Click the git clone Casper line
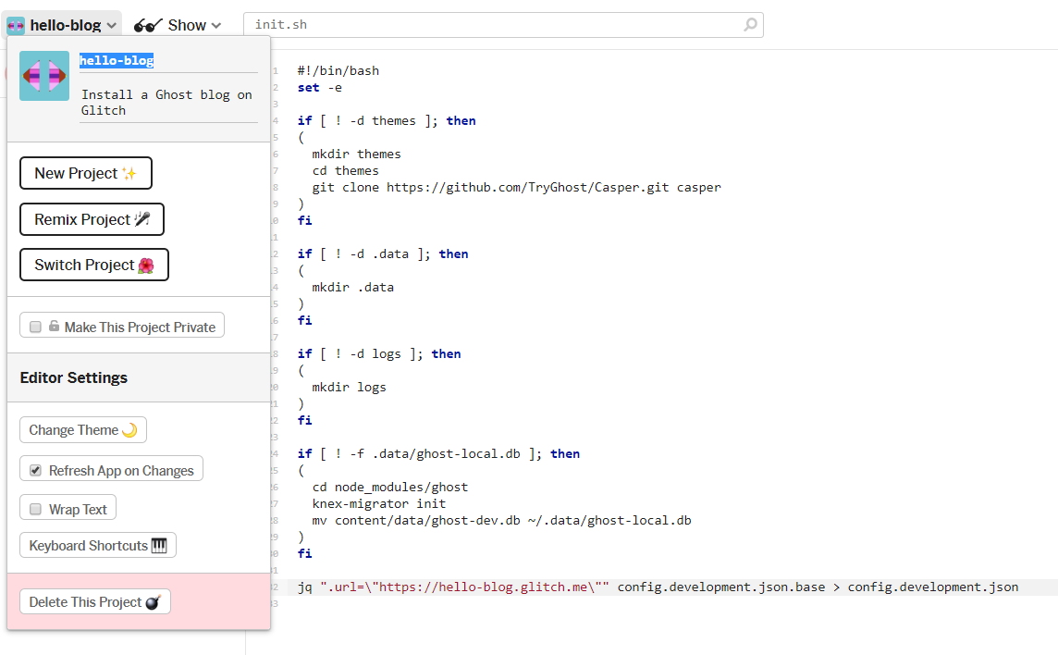 [516, 187]
